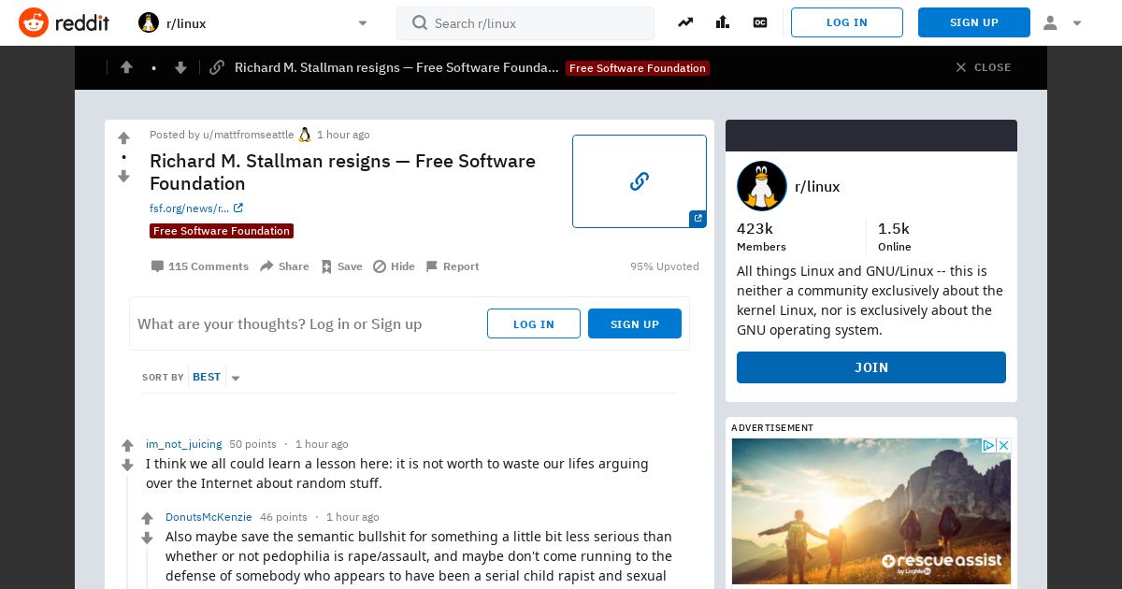
Task: Upvote the post in the black title bar
Action: (126, 67)
